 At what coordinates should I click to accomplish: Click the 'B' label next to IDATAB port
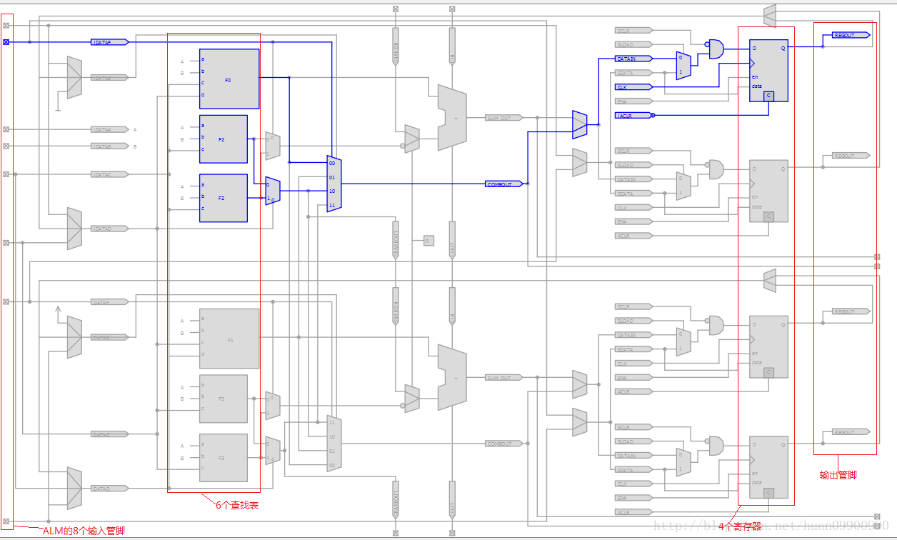(x=135, y=146)
